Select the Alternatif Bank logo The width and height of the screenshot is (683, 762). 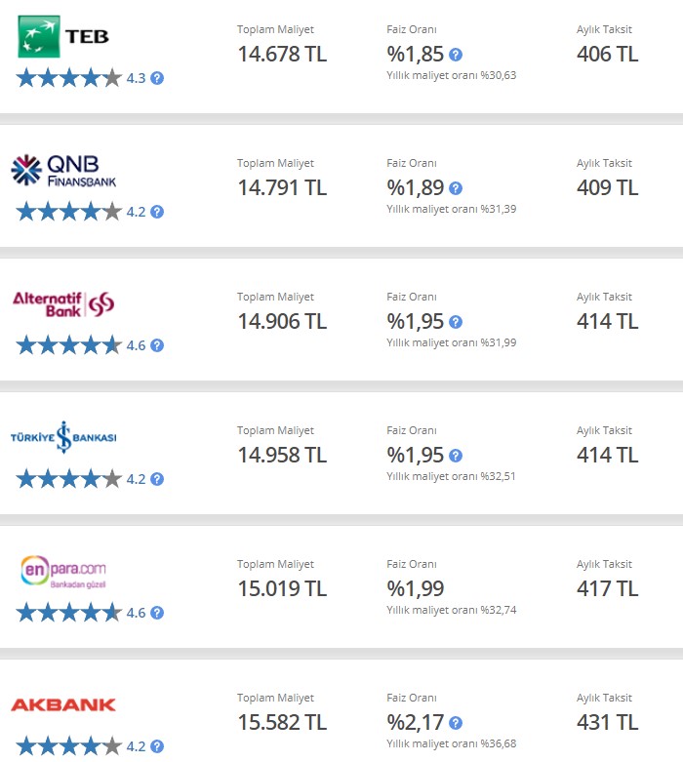point(63,304)
